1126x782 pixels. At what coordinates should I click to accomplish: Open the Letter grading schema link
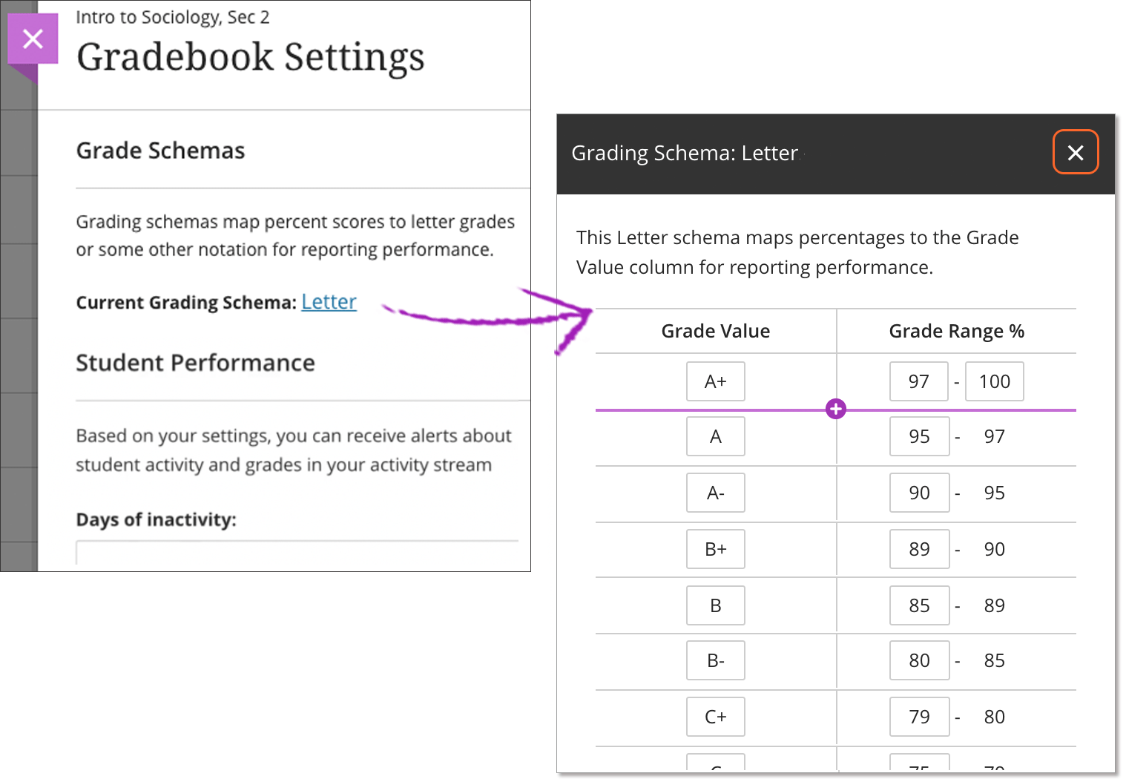[329, 302]
